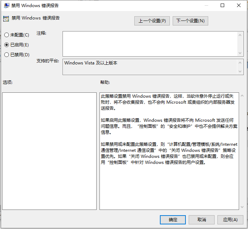Click inside the empty 选项 options panel
This screenshot has width=248, height=229.
49,151
